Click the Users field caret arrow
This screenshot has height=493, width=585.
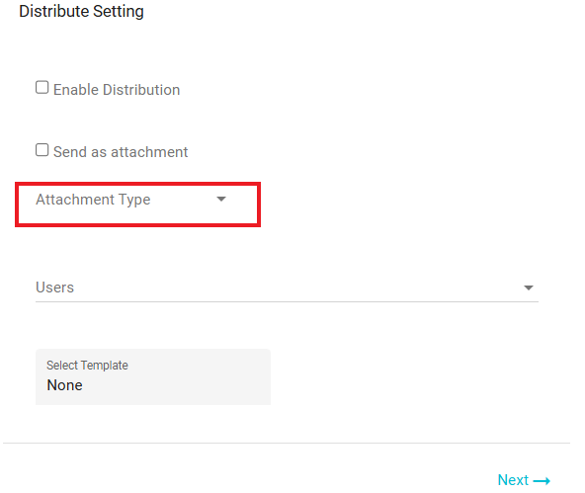pyautogui.click(x=529, y=288)
